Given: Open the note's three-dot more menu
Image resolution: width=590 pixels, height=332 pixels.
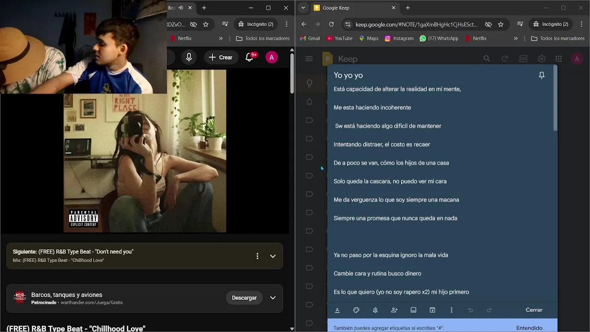Looking at the screenshot, I should click(452, 310).
